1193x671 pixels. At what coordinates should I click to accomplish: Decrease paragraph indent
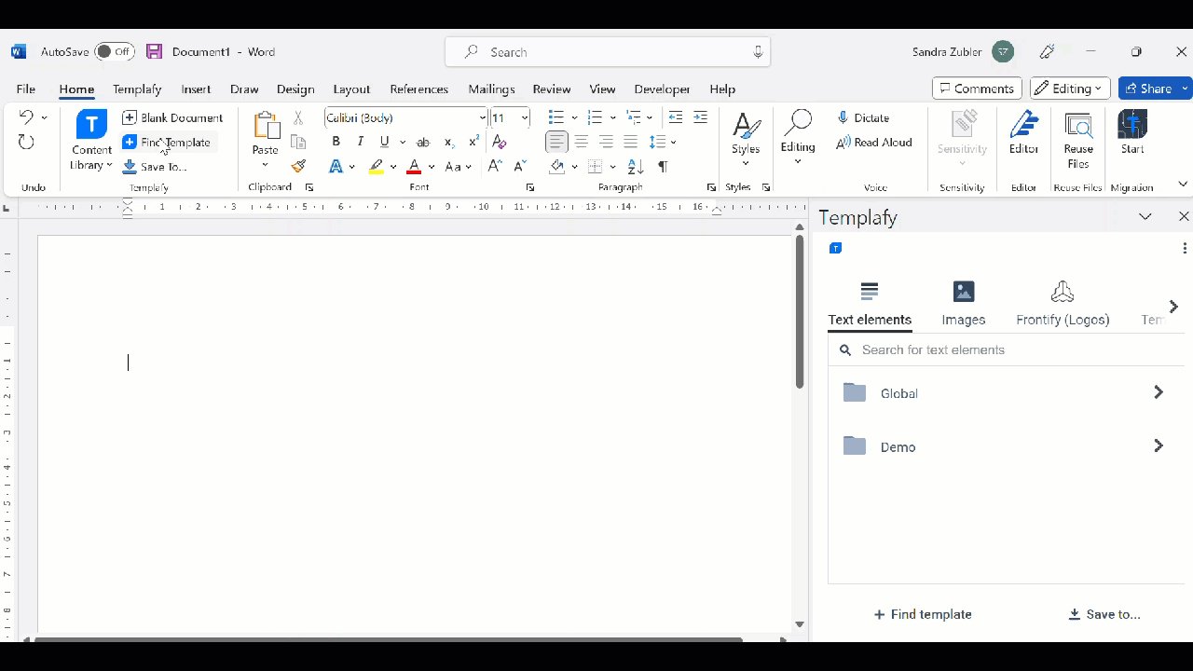pos(676,117)
